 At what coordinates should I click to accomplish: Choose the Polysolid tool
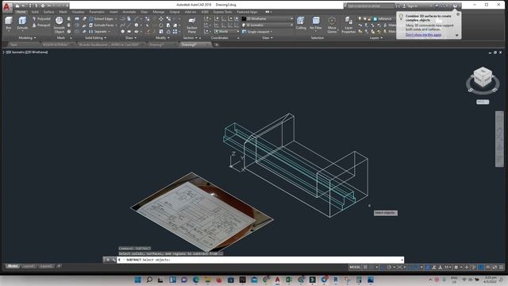coord(41,19)
